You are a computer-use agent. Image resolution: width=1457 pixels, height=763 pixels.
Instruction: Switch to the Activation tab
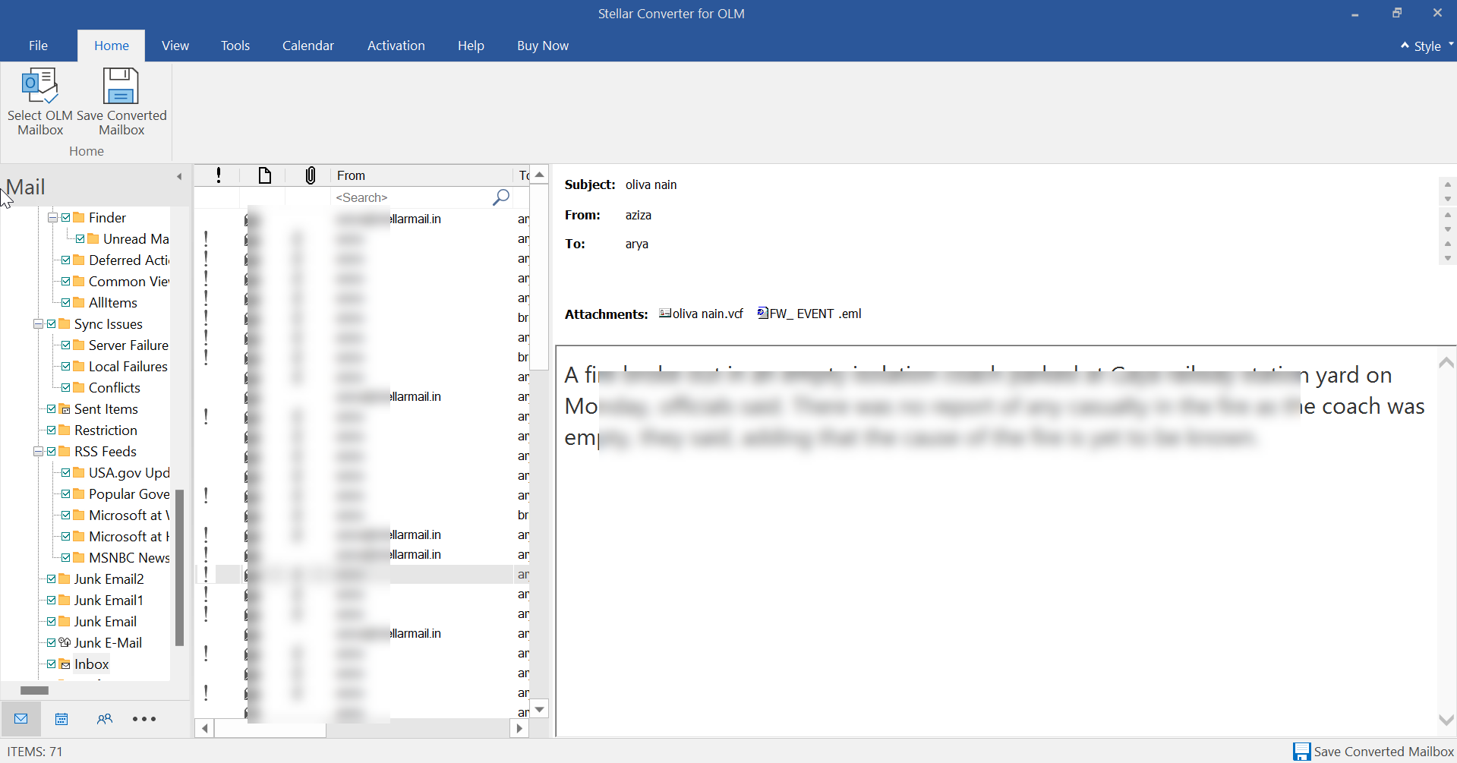click(x=396, y=46)
